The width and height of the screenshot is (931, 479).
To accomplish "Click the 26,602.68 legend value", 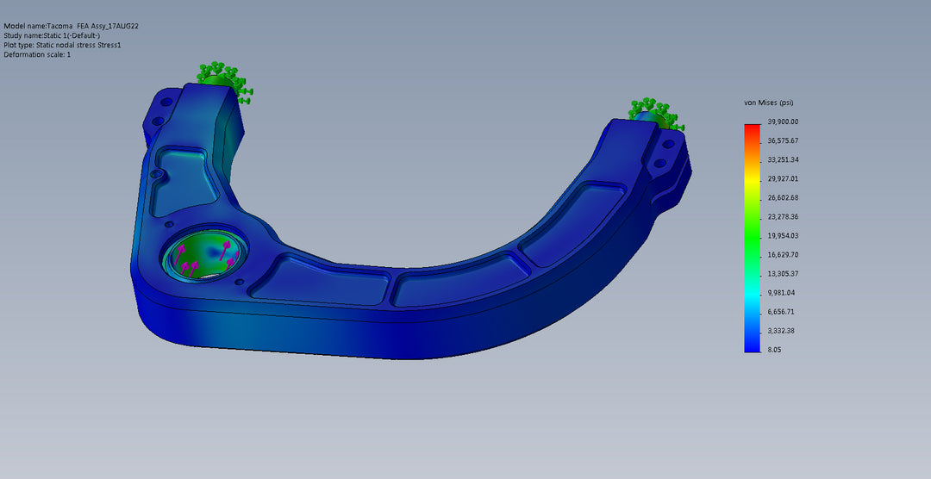I will (x=781, y=197).
